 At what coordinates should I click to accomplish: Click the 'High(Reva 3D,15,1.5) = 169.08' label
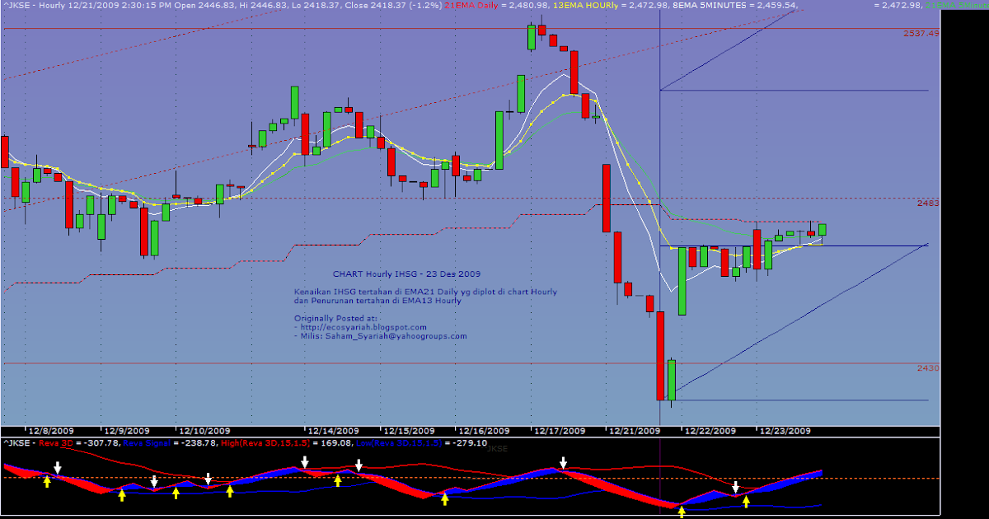pyautogui.click(x=286, y=443)
